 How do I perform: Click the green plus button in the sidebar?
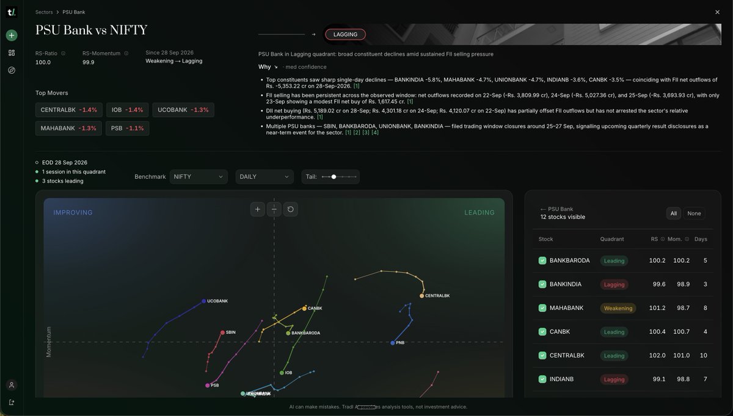point(12,35)
